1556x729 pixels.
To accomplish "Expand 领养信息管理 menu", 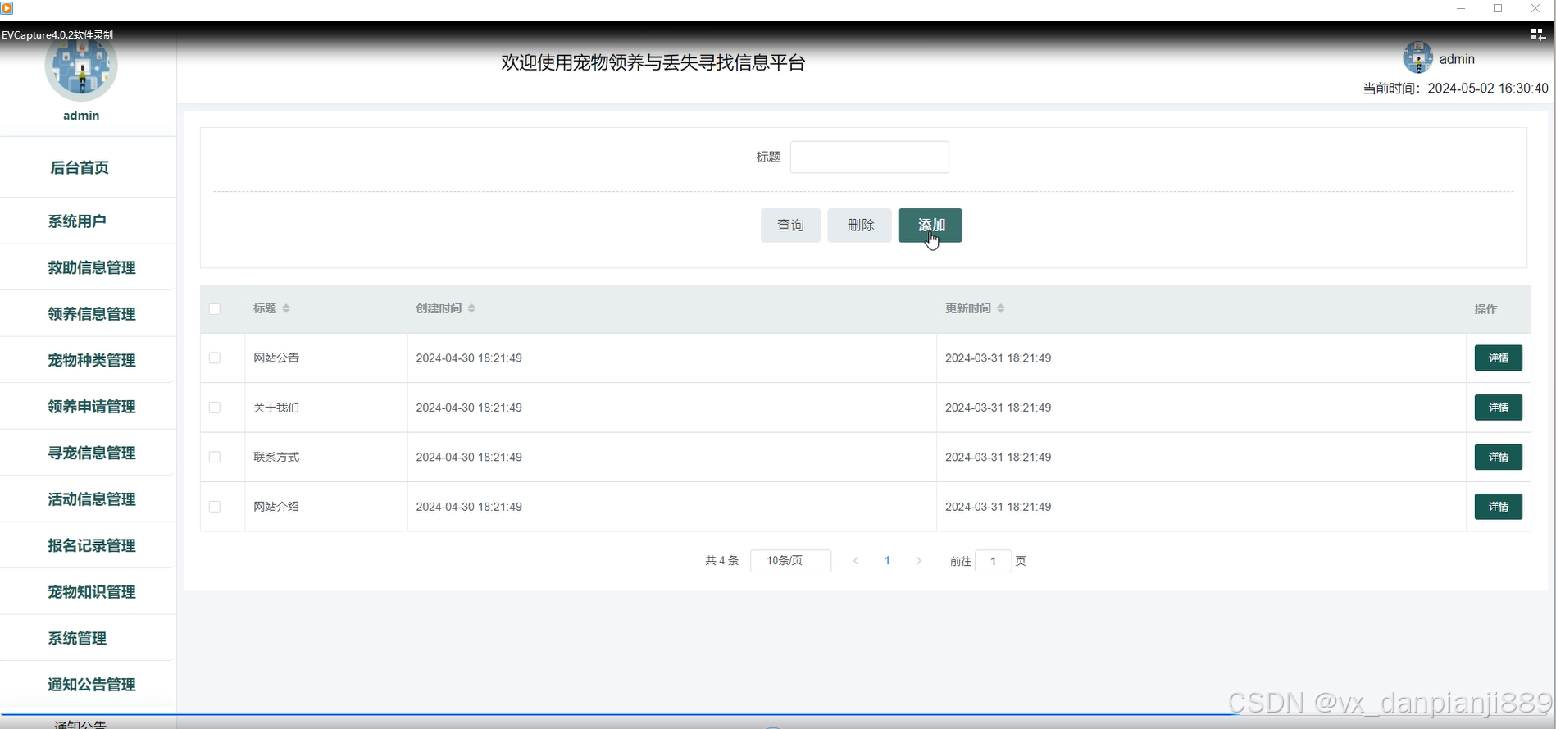I will [x=88, y=314].
